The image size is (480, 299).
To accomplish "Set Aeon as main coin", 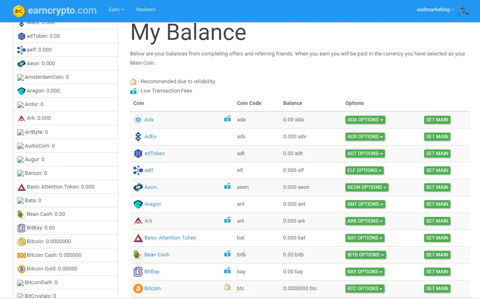I will pos(437,187).
